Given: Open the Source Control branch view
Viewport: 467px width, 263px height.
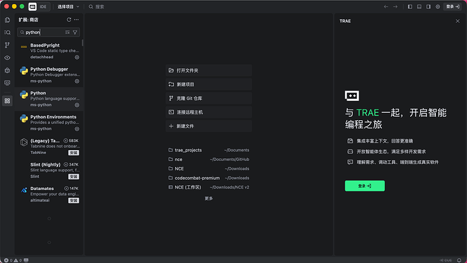Looking at the screenshot, I should (x=7, y=45).
